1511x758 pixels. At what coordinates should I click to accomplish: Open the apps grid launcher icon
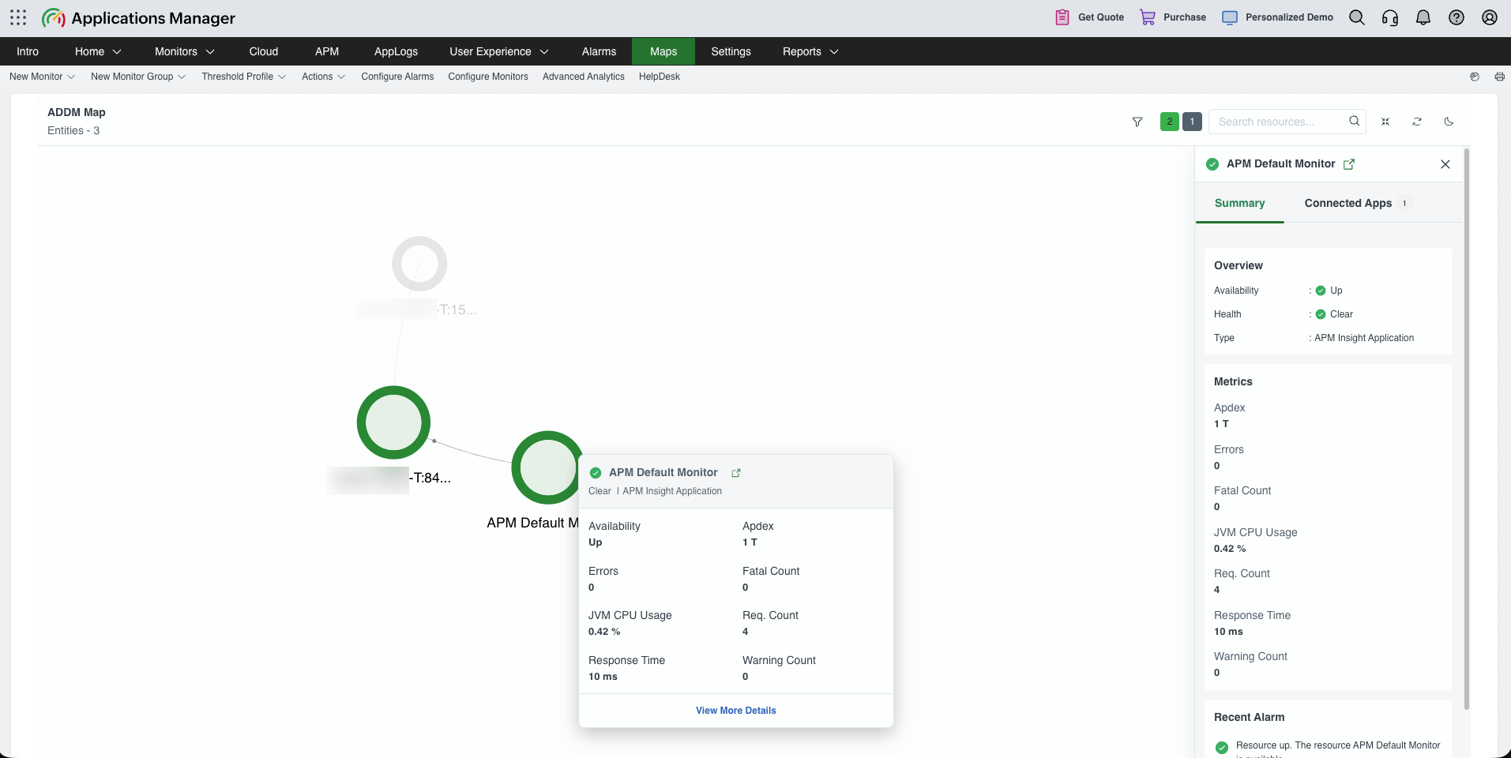[18, 17]
